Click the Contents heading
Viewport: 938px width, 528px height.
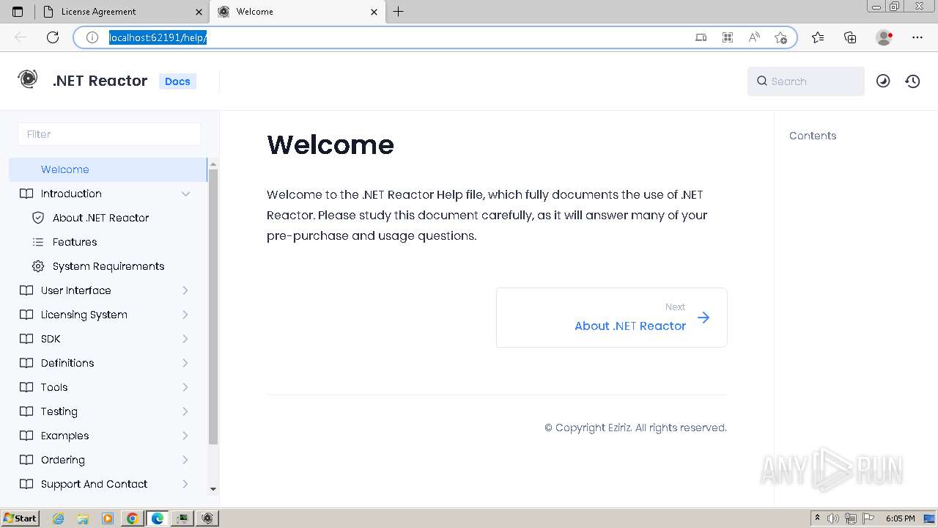(813, 136)
